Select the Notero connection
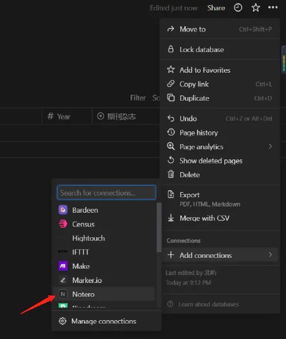286x339 pixels. pyautogui.click(x=104, y=294)
